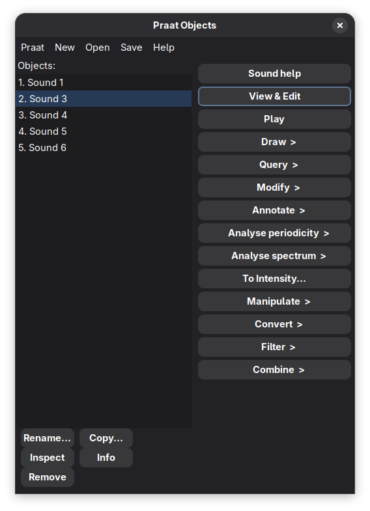Open the New menu
Screen dimensions: 370x511
(64, 48)
